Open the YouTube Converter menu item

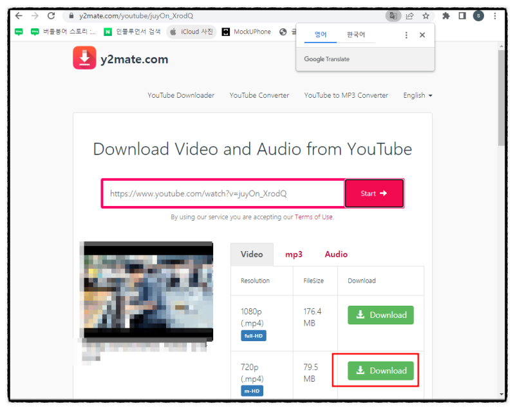click(x=259, y=95)
